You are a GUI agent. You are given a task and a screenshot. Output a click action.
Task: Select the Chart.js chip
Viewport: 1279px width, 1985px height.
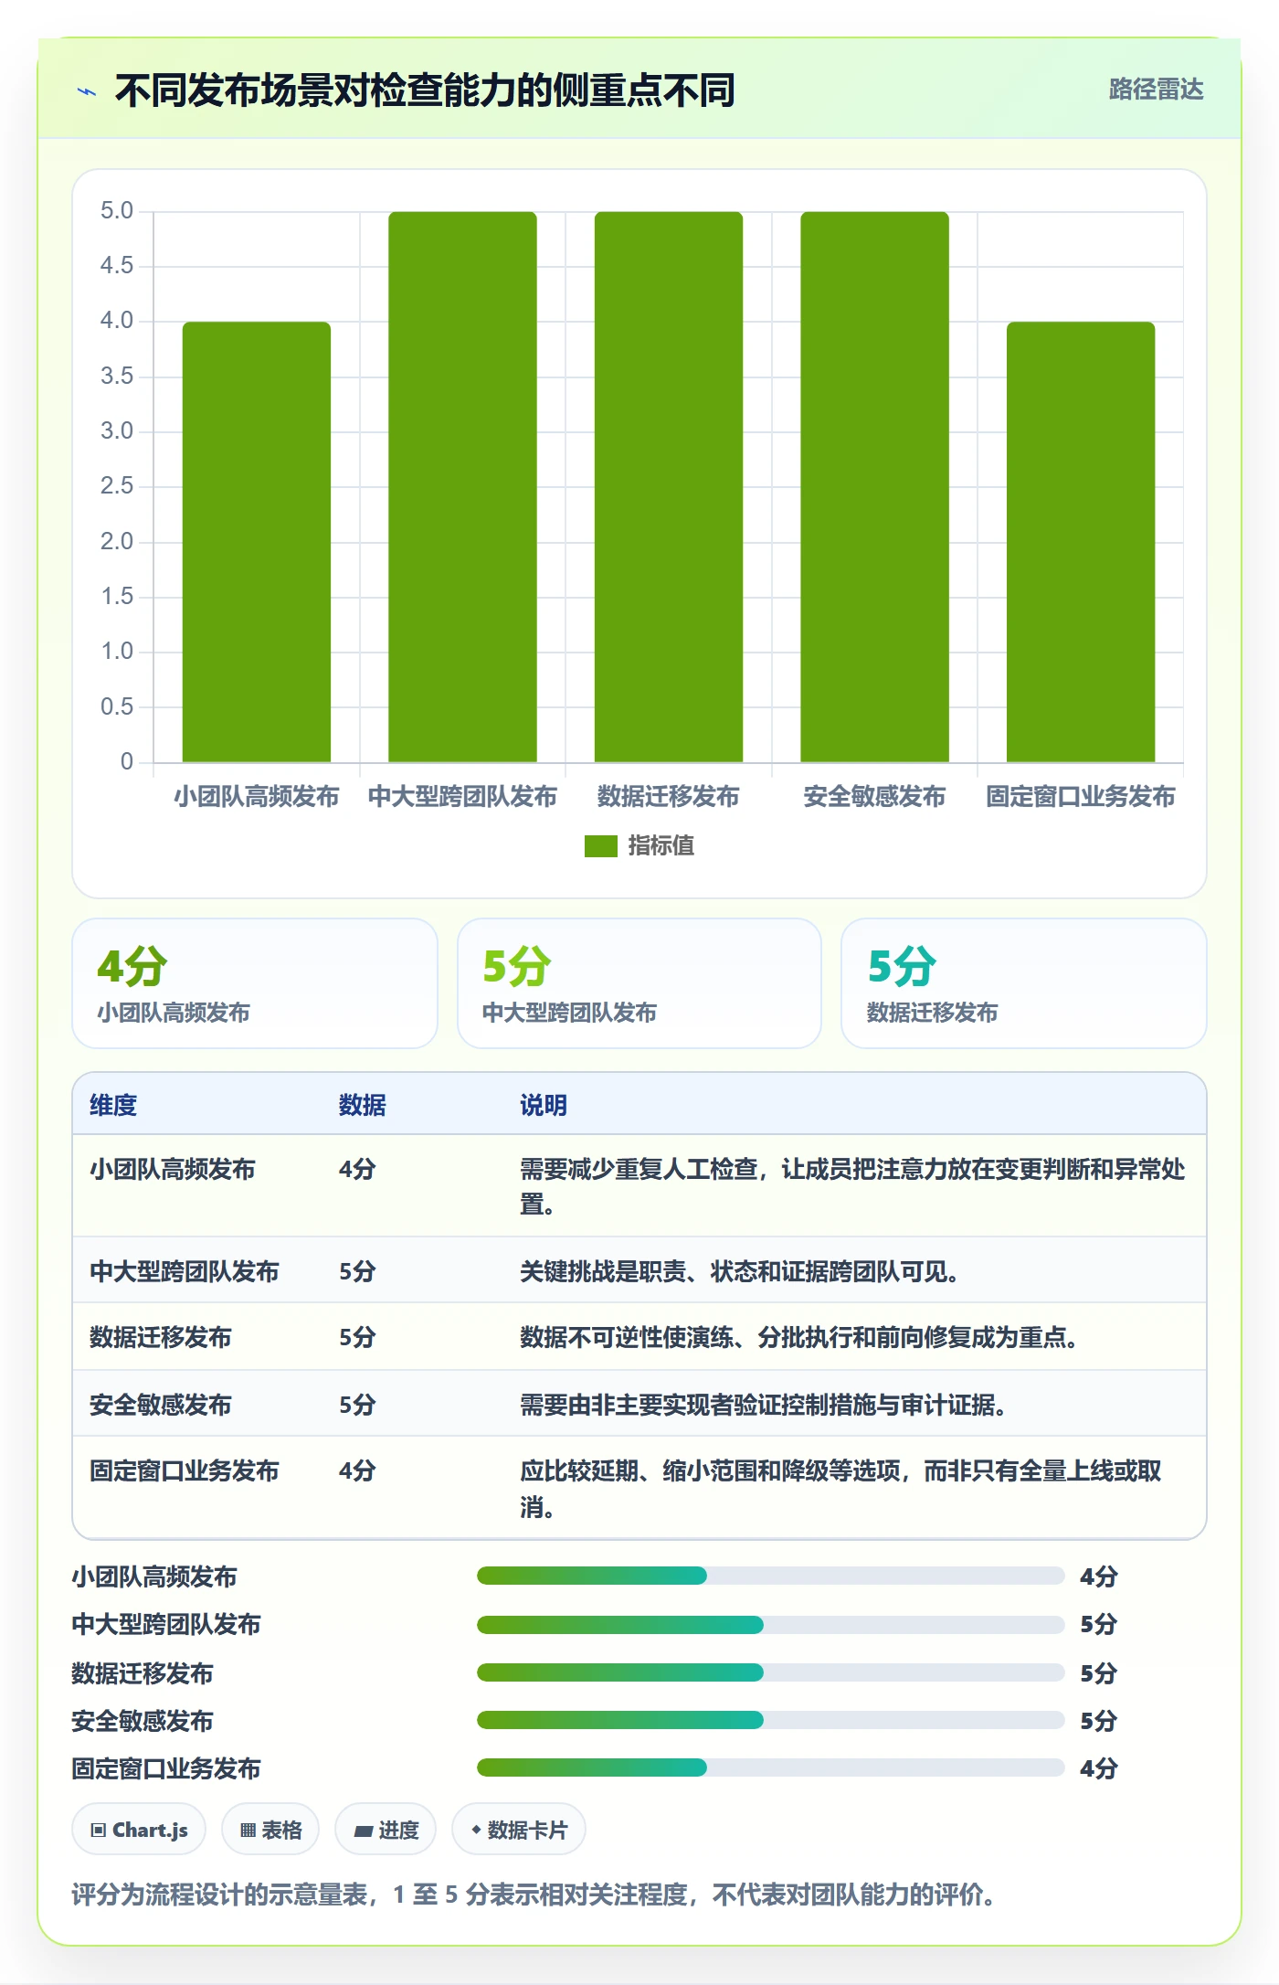139,1830
